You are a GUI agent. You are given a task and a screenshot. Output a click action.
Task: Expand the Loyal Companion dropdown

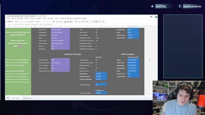click(x=69, y=65)
